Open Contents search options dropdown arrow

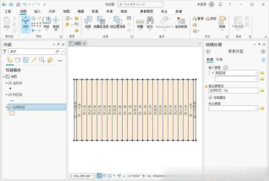click(x=63, y=51)
